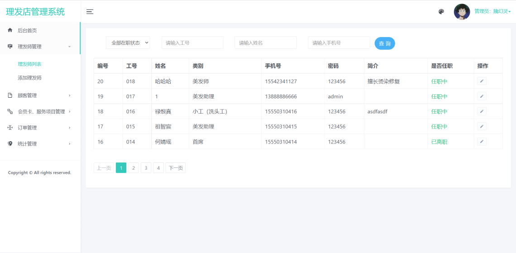The width and height of the screenshot is (516, 253).
Task: Click the 是否任职 column header
Action: point(442,66)
